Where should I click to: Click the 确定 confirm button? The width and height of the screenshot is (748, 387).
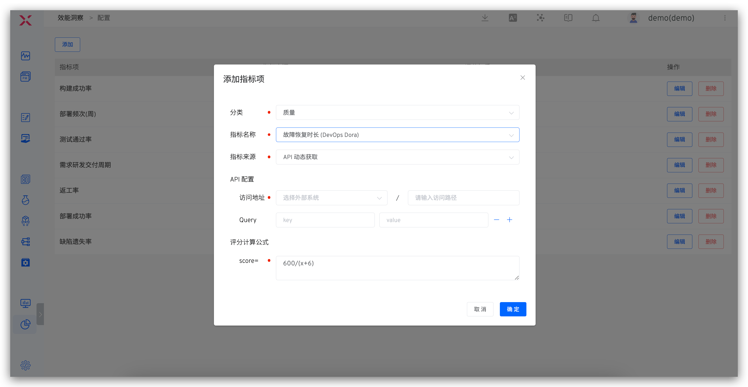click(x=513, y=309)
